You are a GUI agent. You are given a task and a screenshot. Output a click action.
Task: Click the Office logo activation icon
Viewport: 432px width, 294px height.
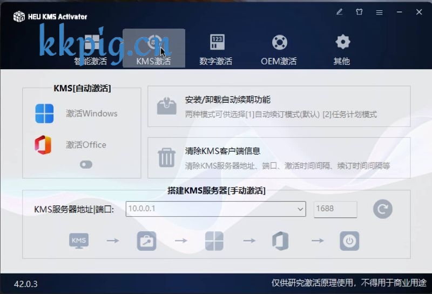tap(43, 145)
